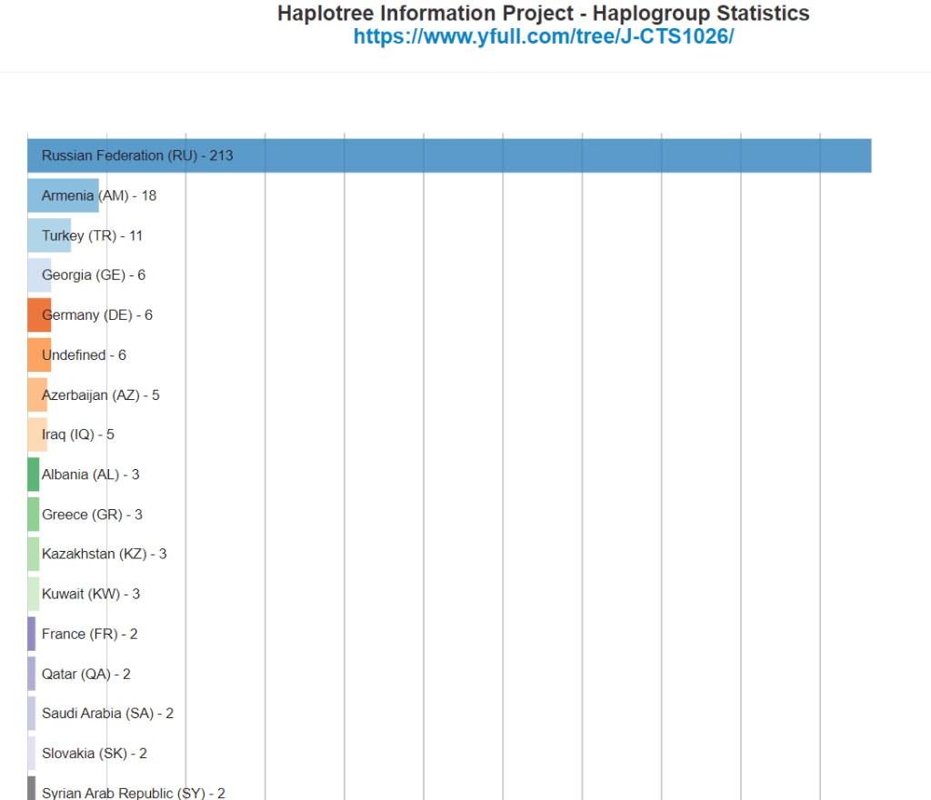Click the France (FR) purple bar
Screen dimensions: 931x800
click(32, 634)
